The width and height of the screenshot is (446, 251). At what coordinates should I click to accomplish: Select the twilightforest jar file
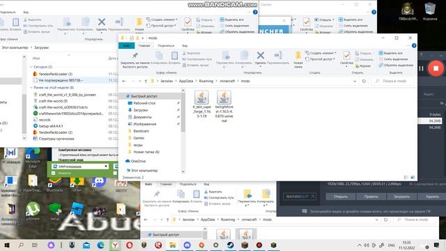coord(224,106)
